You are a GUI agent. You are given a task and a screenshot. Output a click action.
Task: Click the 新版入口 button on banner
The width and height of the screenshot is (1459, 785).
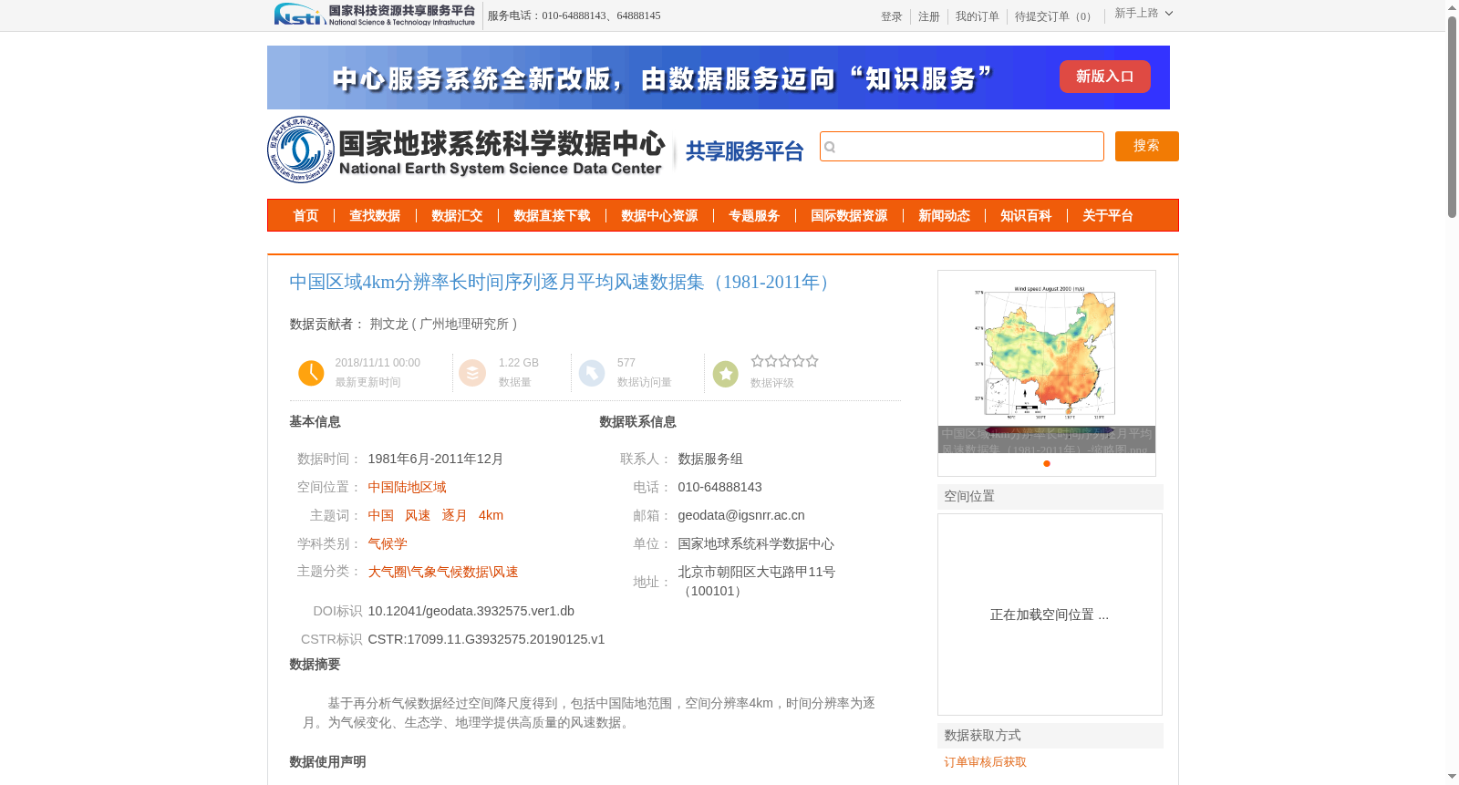pos(1104,77)
